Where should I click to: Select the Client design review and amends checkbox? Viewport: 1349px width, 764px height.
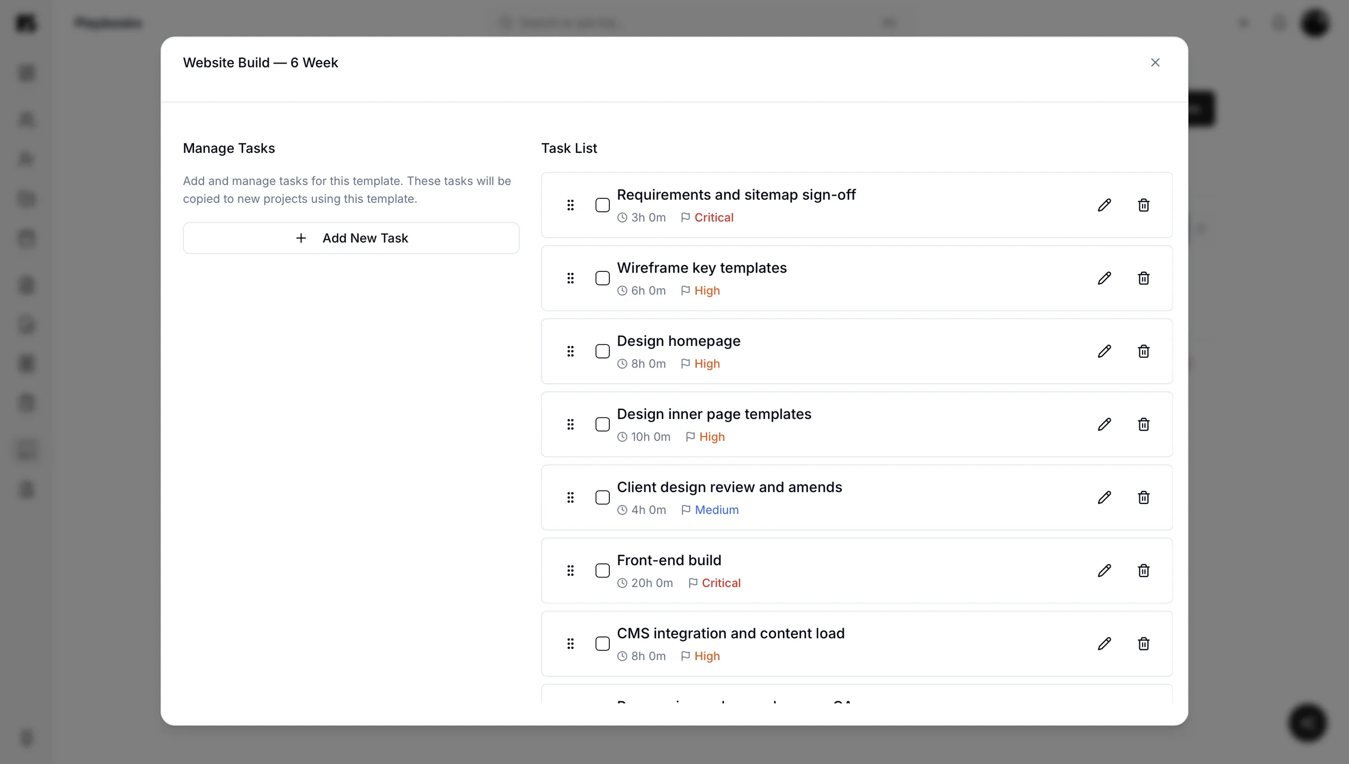[603, 497]
